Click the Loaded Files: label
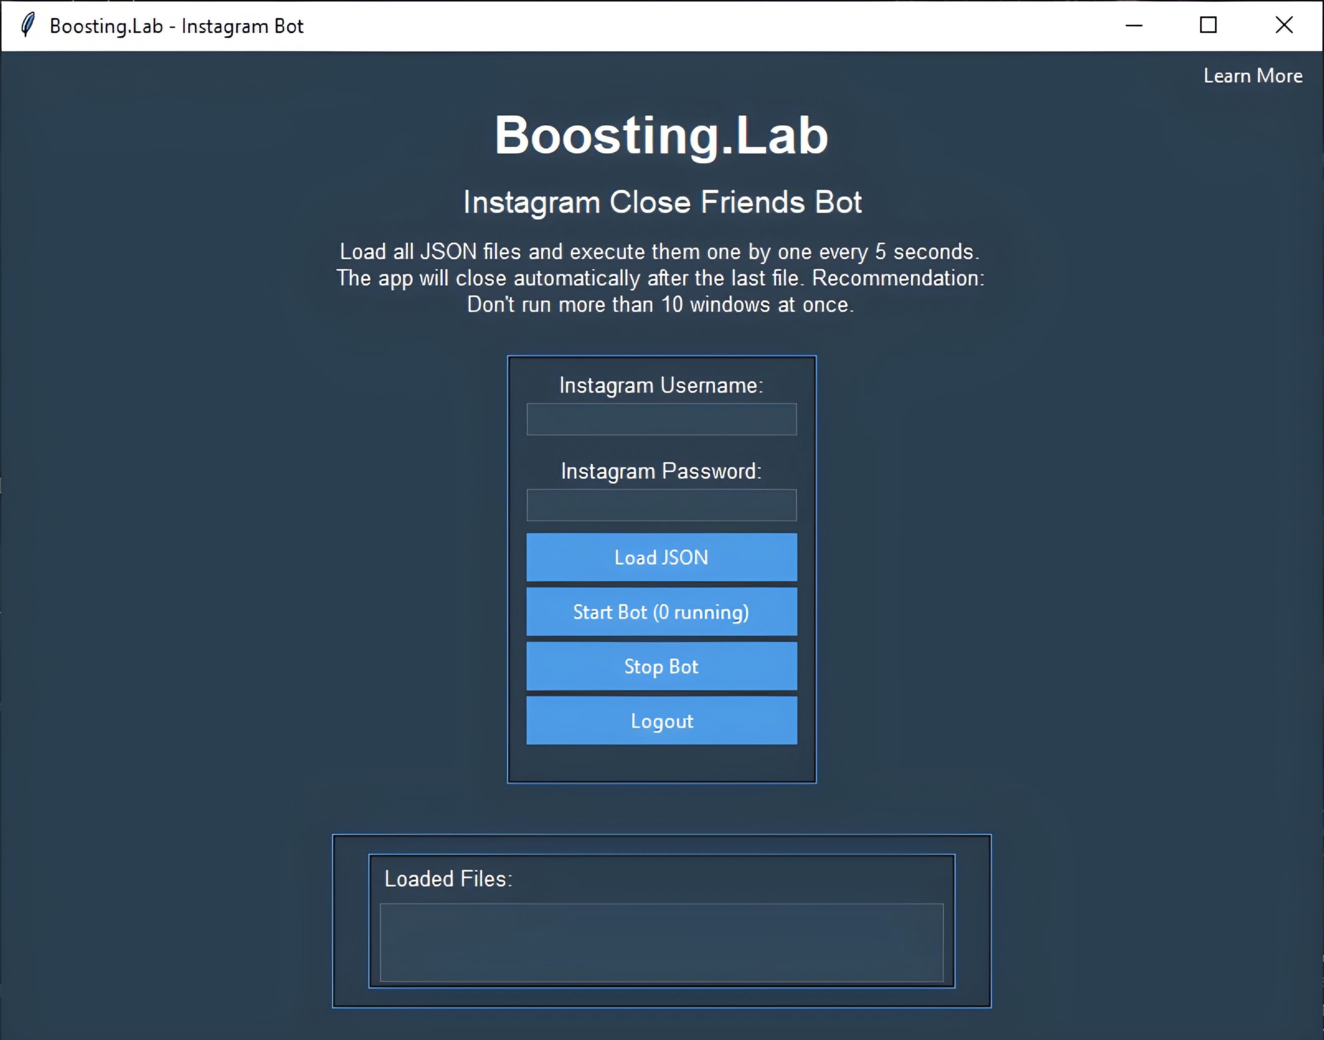 tap(448, 879)
